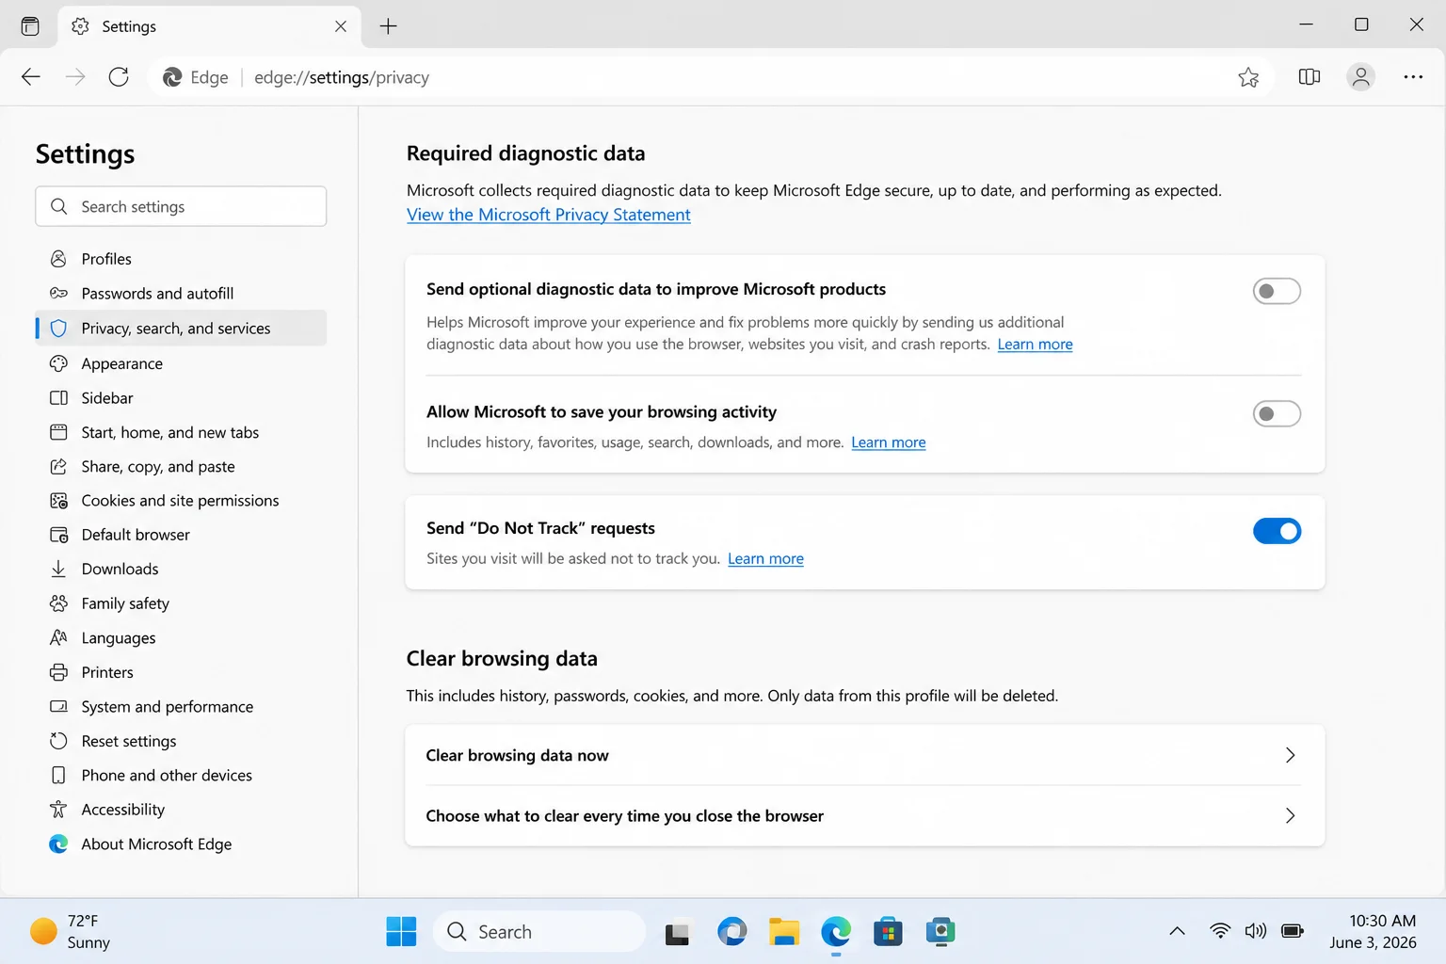Enable Send optional diagnostic data toggle
Screen dimensions: 1446x964
click(x=1277, y=292)
